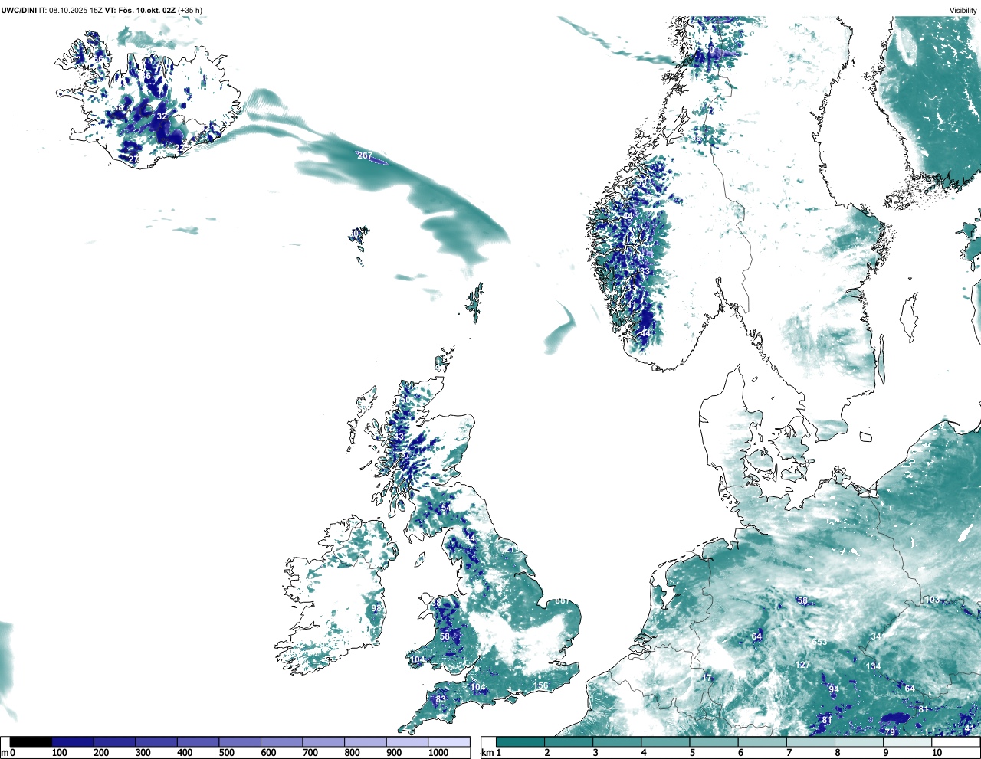Pick the 7–8 km pale teal swatch
Image resolution: width=981 pixels, height=759 pixels.
pyautogui.click(x=811, y=742)
